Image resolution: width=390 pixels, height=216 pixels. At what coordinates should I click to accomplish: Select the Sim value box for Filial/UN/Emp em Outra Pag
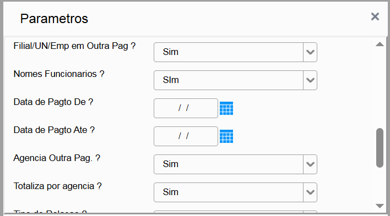tap(229, 52)
